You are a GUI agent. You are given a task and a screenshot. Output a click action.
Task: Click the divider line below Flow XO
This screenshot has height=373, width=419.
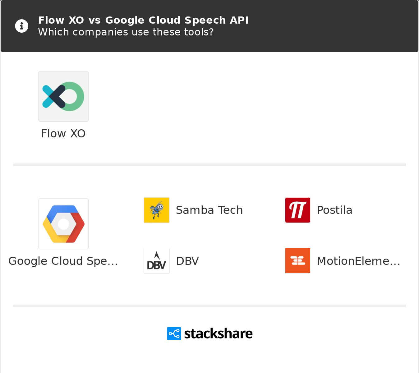point(209,165)
